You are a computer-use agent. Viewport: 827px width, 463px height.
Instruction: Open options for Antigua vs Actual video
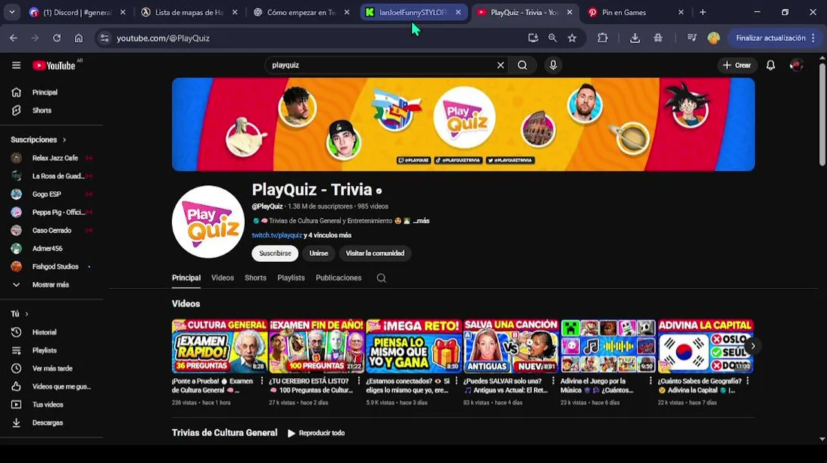tap(553, 381)
